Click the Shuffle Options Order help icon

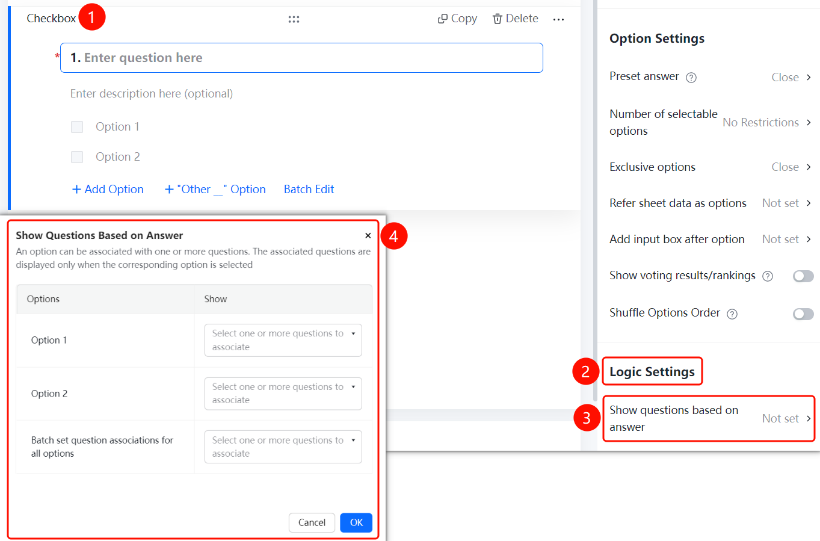732,314
